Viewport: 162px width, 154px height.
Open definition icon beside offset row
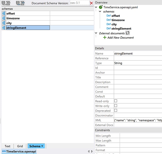point(4,14)
